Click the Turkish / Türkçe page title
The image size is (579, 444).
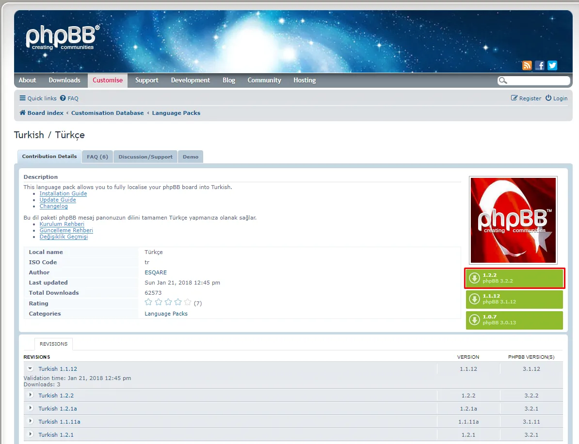49,135
